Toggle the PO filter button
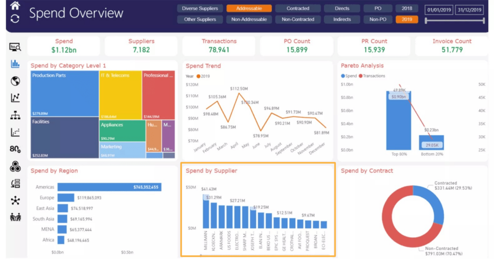Screen dimensions: 494x259 pyautogui.click(x=378, y=9)
